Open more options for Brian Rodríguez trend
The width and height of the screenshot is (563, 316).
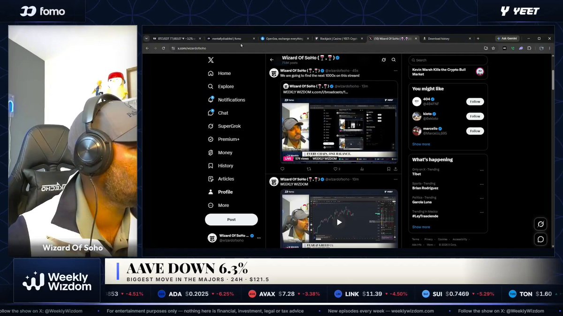pyautogui.click(x=481, y=184)
